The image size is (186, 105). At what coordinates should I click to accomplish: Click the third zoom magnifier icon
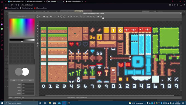coord(94,16)
